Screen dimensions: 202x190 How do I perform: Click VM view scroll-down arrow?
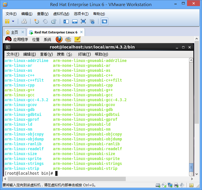(x=197, y=174)
